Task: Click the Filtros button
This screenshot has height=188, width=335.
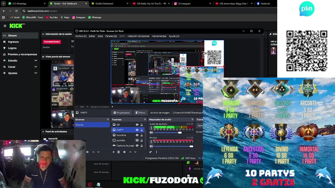Action: click(x=140, y=113)
